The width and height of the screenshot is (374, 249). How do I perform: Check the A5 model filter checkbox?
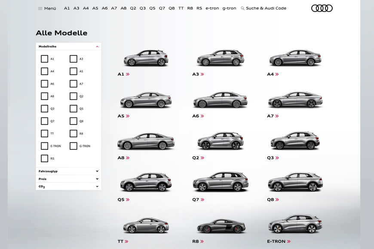[x=73, y=71]
